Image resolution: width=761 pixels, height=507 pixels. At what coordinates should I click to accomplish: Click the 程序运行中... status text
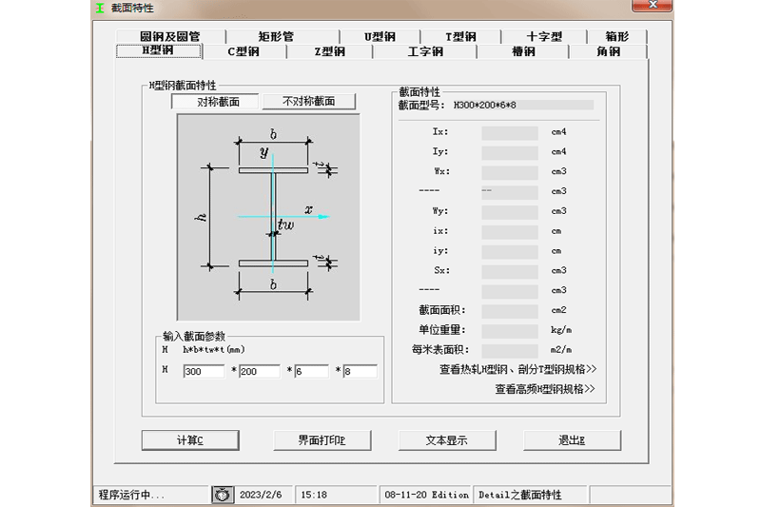point(131,495)
